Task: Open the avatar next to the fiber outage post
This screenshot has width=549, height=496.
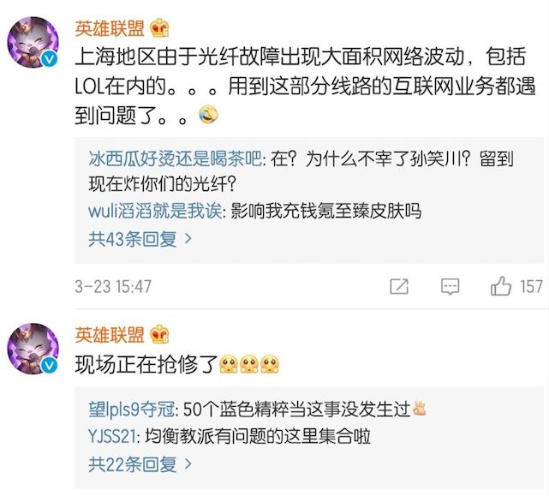Action: coord(33,43)
